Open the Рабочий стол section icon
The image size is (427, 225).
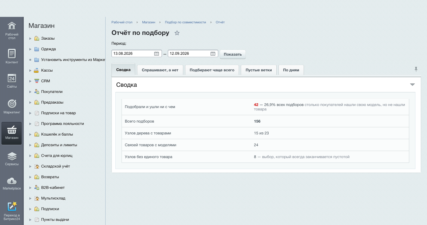point(12,26)
